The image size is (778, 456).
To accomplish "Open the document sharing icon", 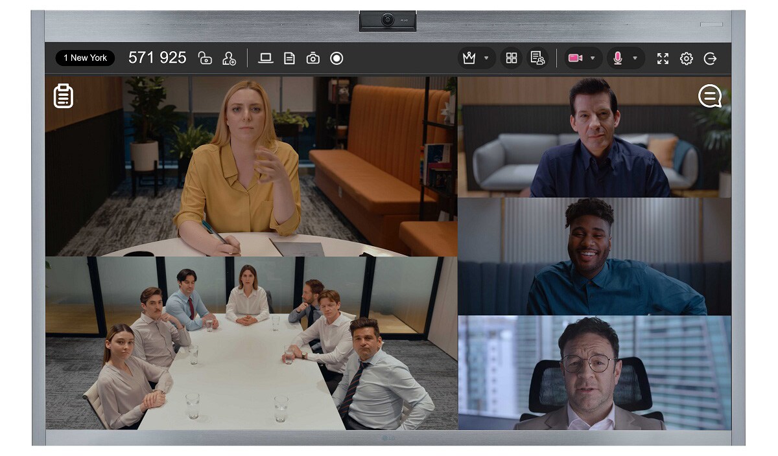I will pyautogui.click(x=289, y=58).
